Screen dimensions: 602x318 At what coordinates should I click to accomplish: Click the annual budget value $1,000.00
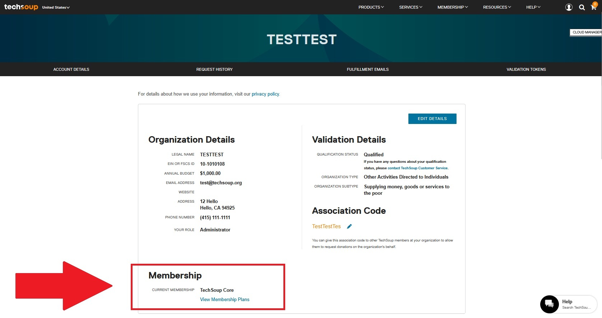[x=210, y=173]
